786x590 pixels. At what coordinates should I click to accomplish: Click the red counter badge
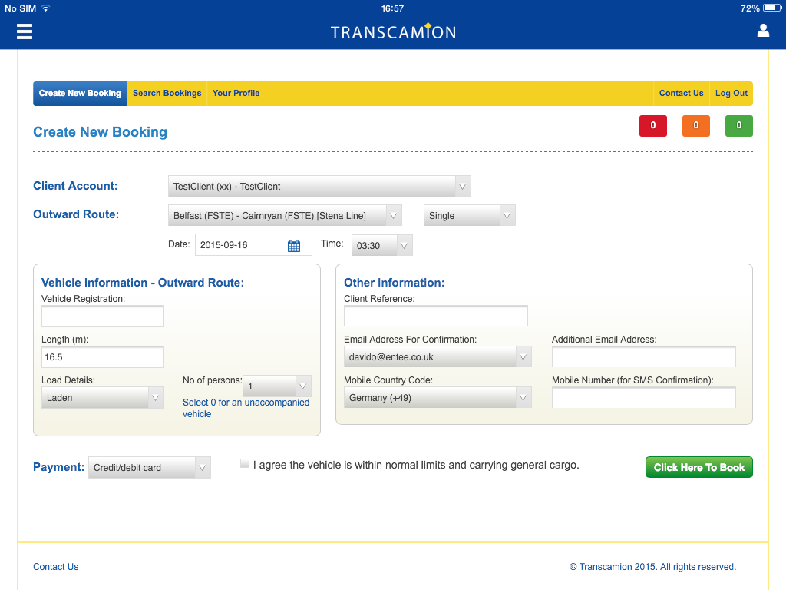point(652,125)
